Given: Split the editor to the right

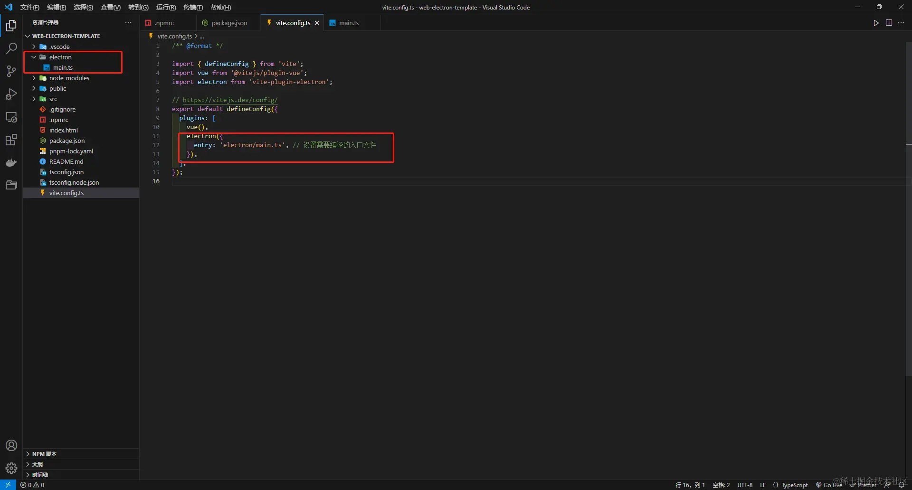Looking at the screenshot, I should coord(889,23).
